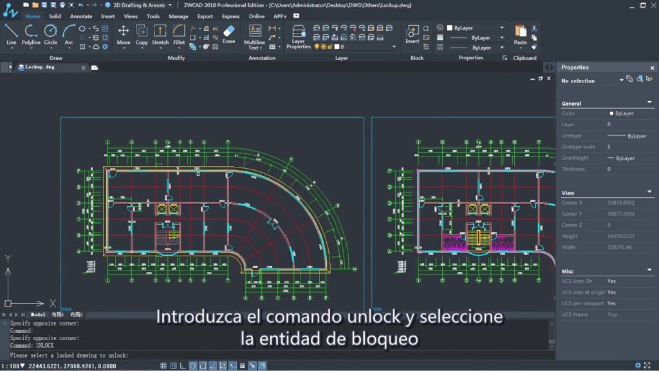This screenshot has width=659, height=371.
Task: Click the Match Properties brush icon
Action: coord(534,46)
